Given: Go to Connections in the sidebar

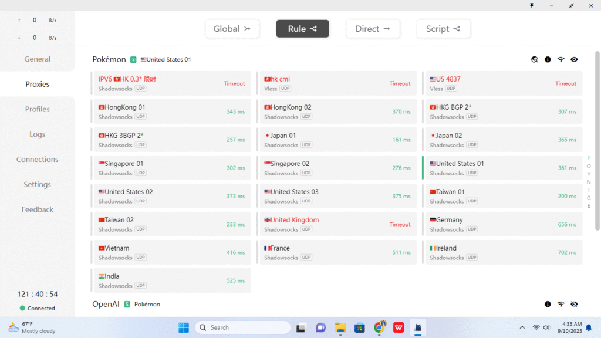Looking at the screenshot, I should click(x=38, y=160).
